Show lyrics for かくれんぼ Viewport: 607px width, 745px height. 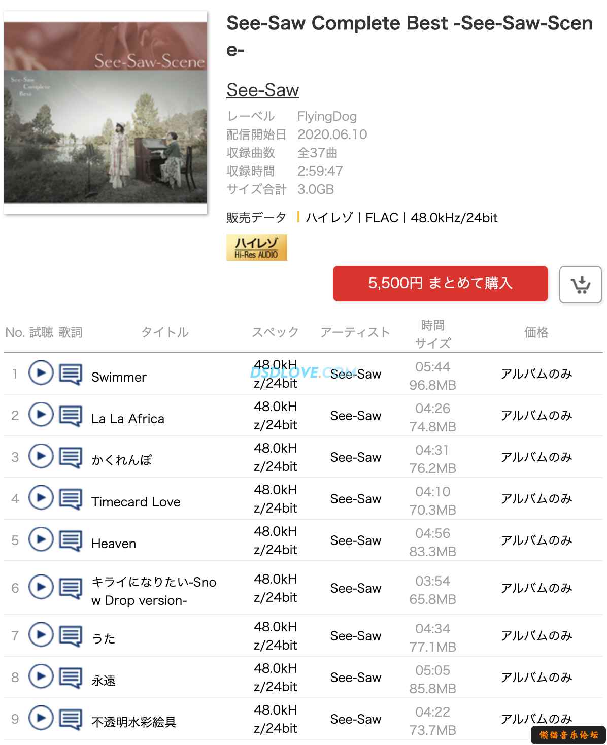click(71, 458)
